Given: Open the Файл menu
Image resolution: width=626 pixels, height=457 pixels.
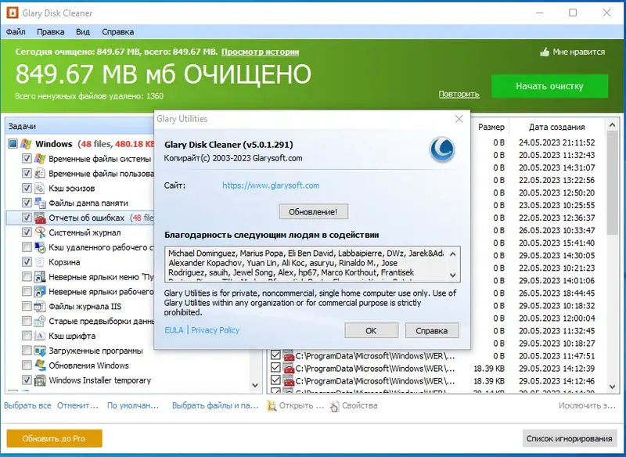Looking at the screenshot, I should coord(16,32).
